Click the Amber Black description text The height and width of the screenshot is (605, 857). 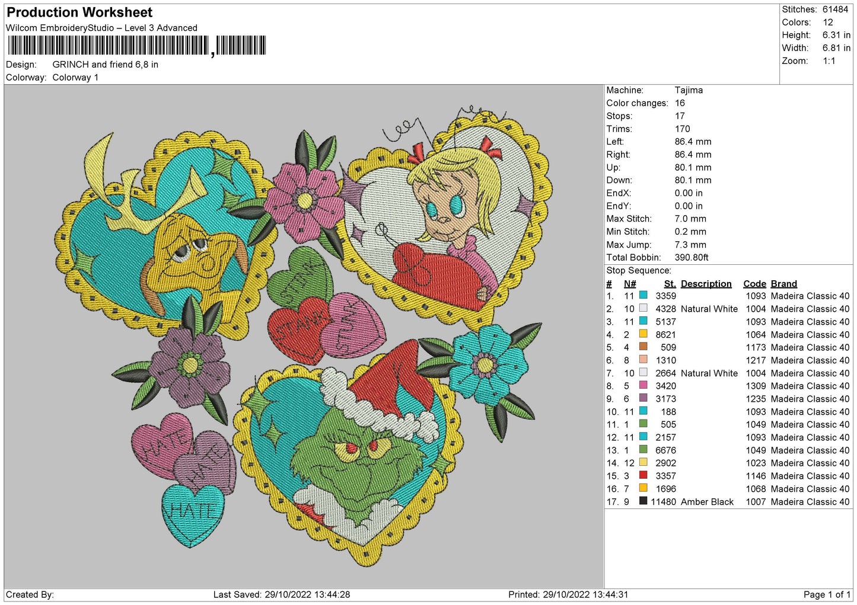coord(707,502)
